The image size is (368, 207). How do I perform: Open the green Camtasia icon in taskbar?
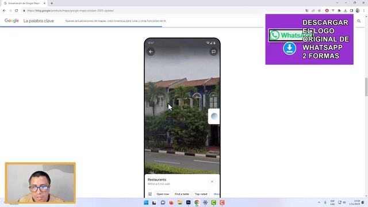pos(213,202)
